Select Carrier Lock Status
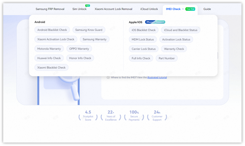 click(144, 49)
